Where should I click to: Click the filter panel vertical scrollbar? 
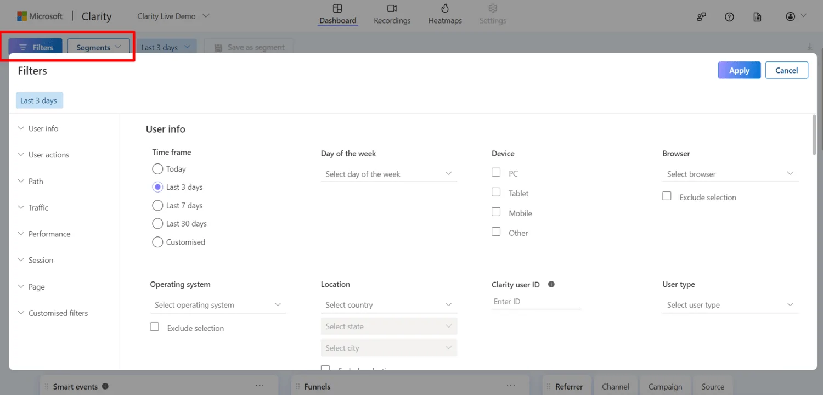coord(814,134)
